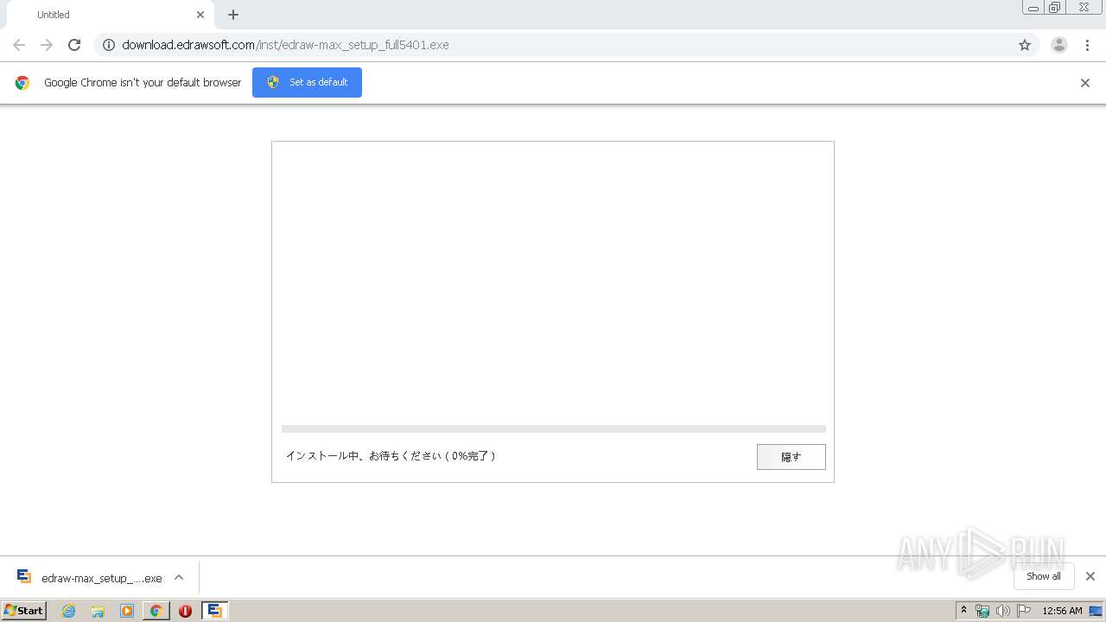This screenshot has height=622, width=1106.
Task: Click the address bar URL field
Action: (566, 45)
